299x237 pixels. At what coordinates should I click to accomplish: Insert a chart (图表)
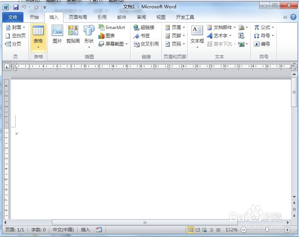(107, 36)
